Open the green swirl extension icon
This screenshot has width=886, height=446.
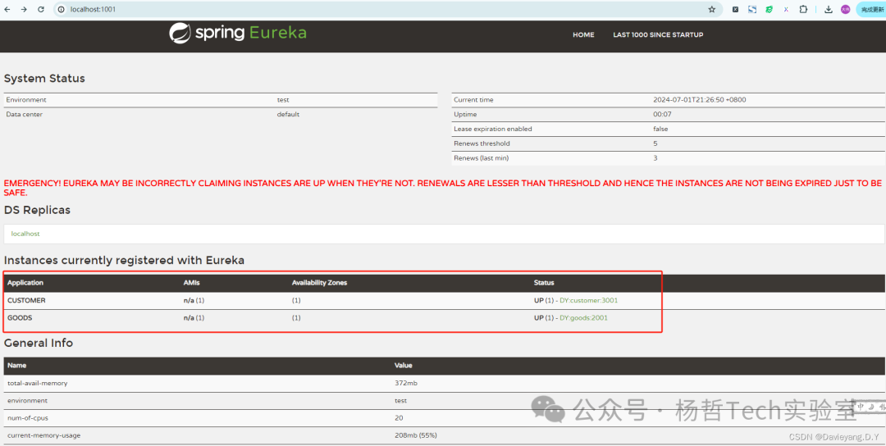pyautogui.click(x=769, y=10)
